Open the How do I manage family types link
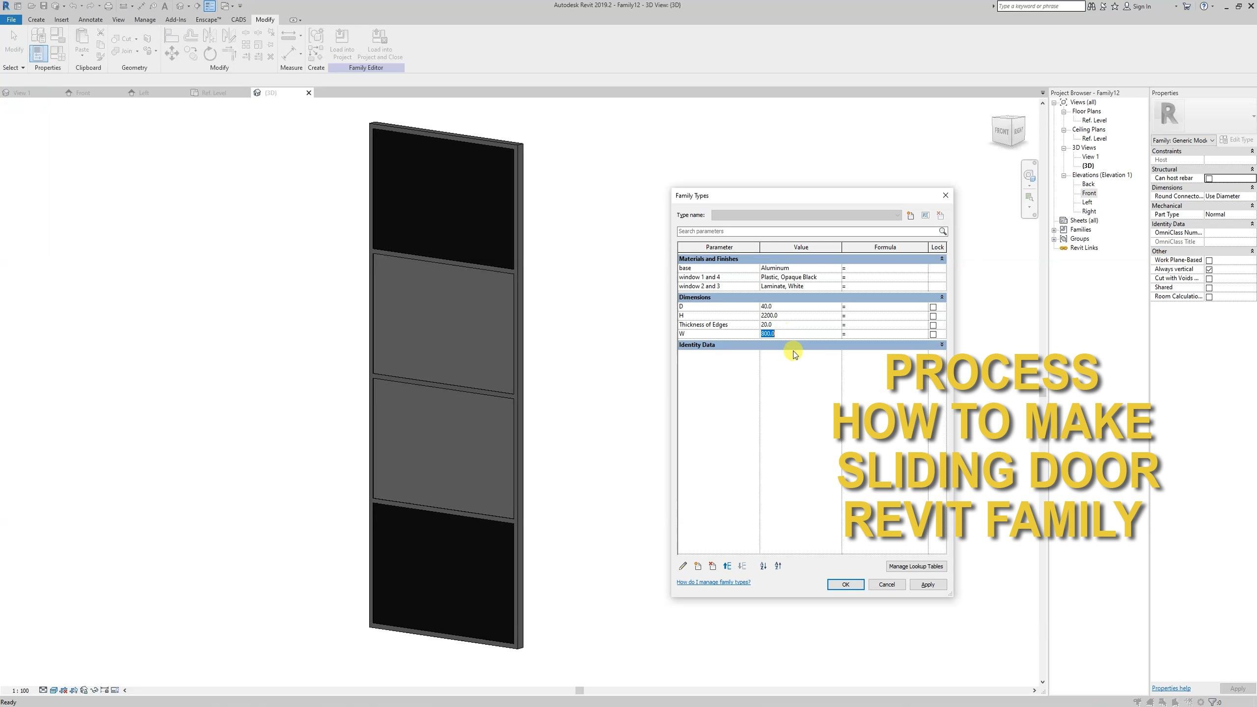 [x=713, y=582]
